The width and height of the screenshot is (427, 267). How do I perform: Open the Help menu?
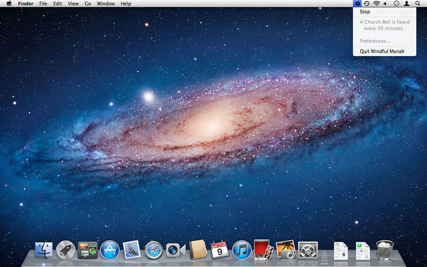pyautogui.click(x=126, y=4)
